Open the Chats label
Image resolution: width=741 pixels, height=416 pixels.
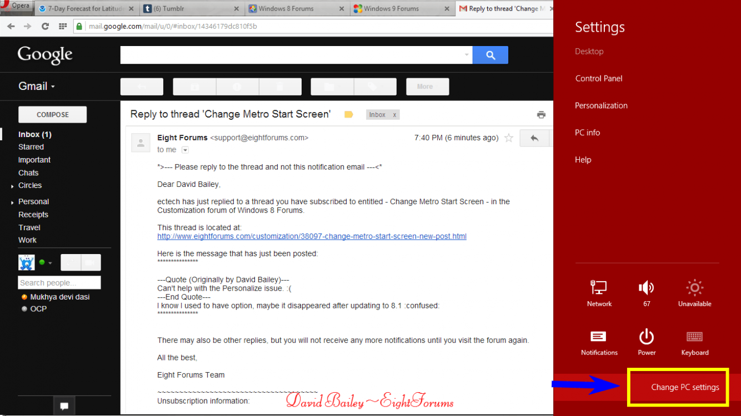point(28,173)
